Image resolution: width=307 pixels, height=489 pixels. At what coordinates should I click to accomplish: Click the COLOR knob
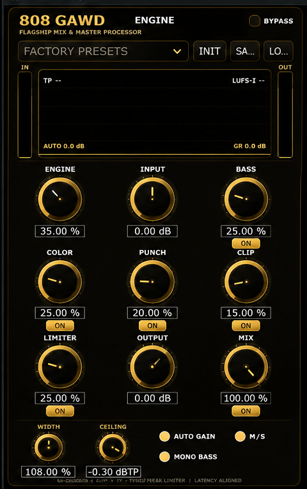(60, 282)
